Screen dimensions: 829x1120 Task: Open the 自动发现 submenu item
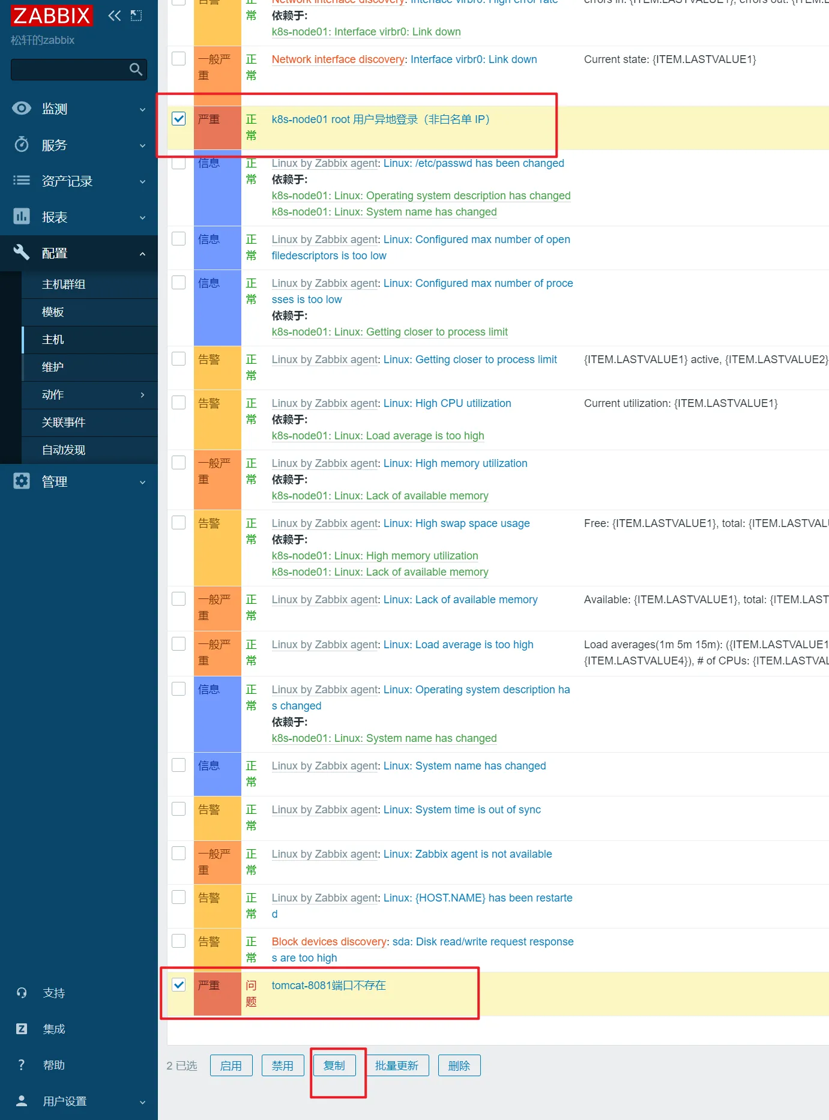coord(64,450)
